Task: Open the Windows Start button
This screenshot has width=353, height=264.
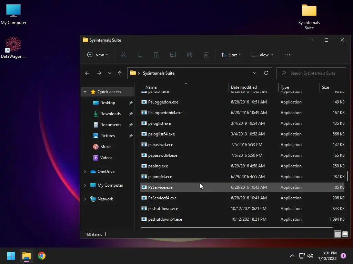Action: pos(11,256)
